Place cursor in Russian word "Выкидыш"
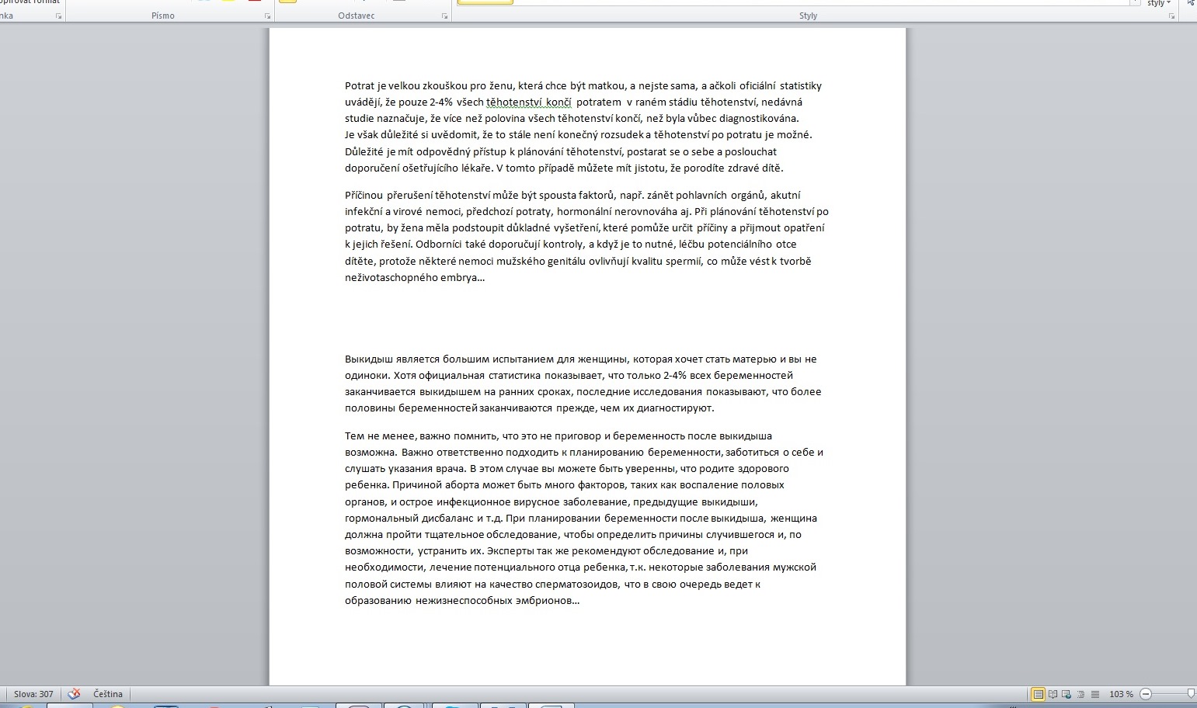The height and width of the screenshot is (708, 1197). pyautogui.click(x=367, y=359)
